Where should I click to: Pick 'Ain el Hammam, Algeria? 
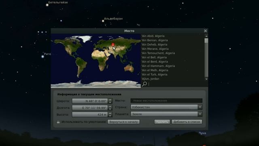click(158, 66)
